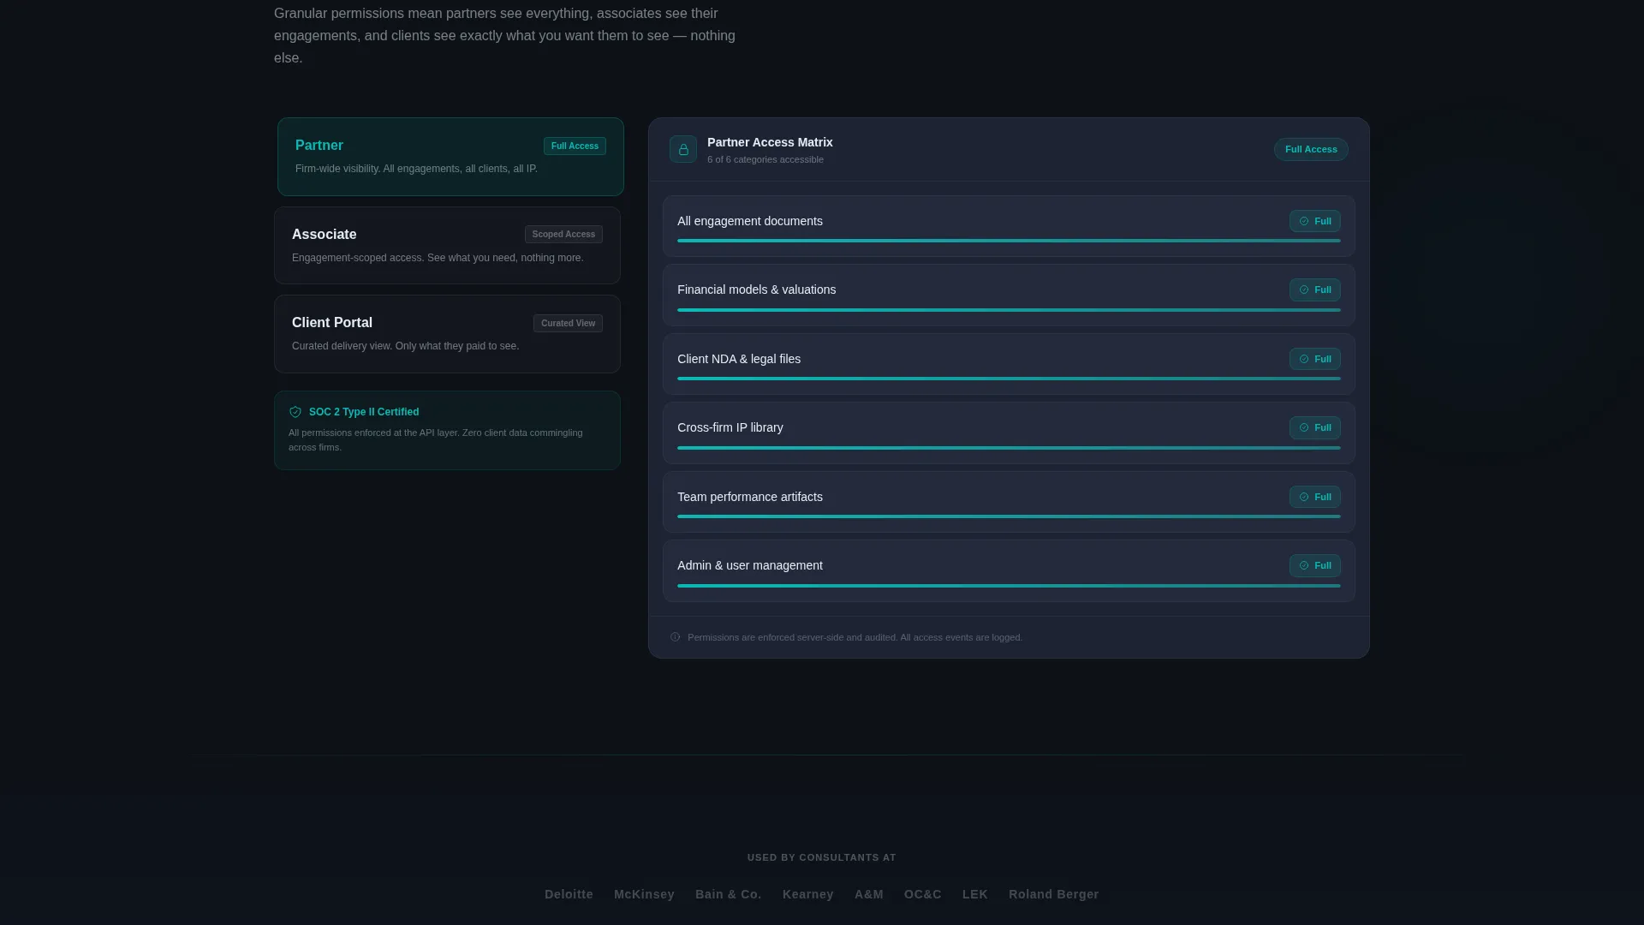Switch to the Associate role card
The width and height of the screenshot is (1644, 925).
pos(447,245)
